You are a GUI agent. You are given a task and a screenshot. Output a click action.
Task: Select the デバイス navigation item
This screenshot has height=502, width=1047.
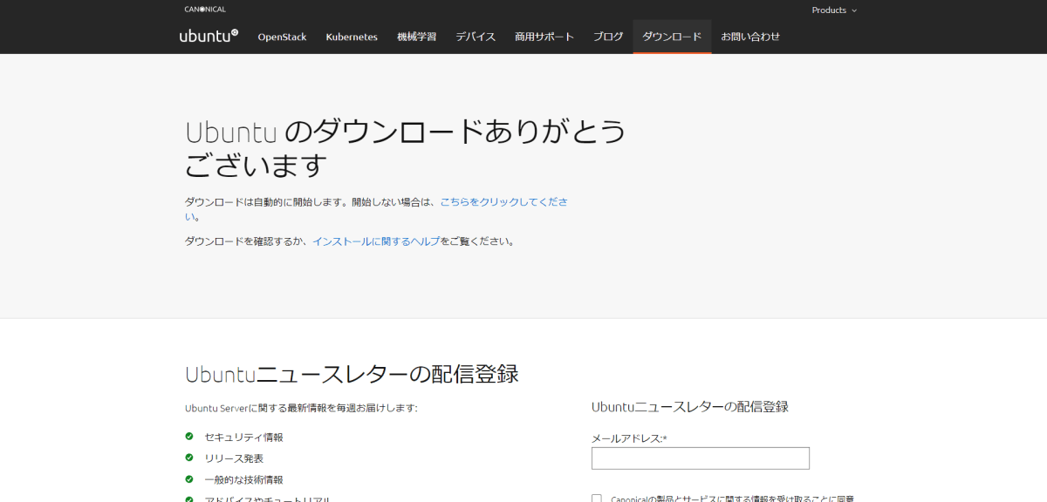[x=476, y=37]
